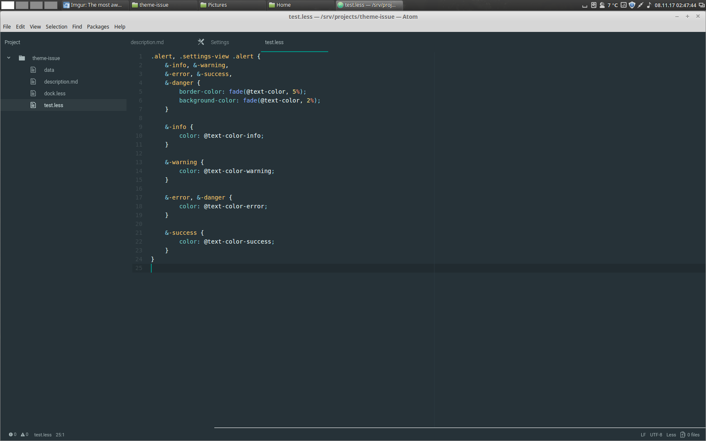Switch to theme-issue folder window in taskbar

coord(163,5)
